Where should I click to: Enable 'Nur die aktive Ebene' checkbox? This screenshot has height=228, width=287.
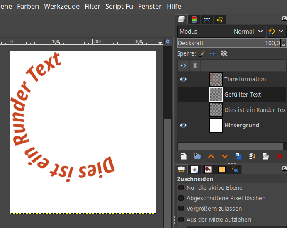tap(181, 188)
